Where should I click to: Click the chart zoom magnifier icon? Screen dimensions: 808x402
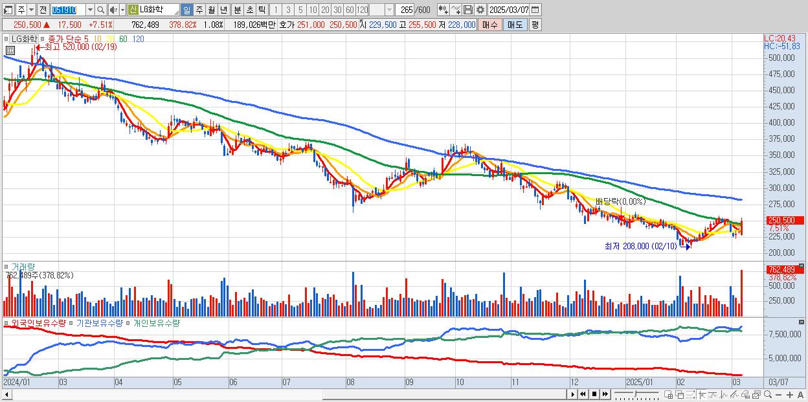[x=768, y=395]
